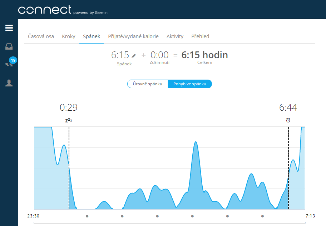The image size is (326, 226).
Task: Open the hamburger navigation menu
Action: [x=9, y=28]
